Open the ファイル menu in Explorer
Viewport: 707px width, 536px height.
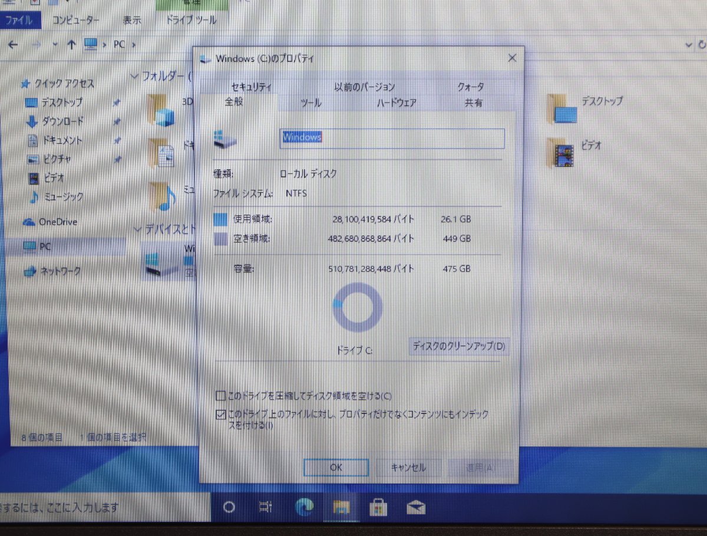(x=19, y=20)
